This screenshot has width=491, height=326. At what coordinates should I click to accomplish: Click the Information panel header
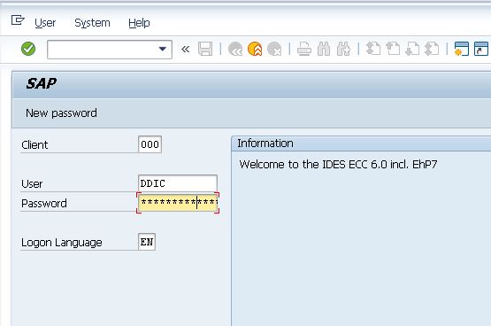[361, 144]
